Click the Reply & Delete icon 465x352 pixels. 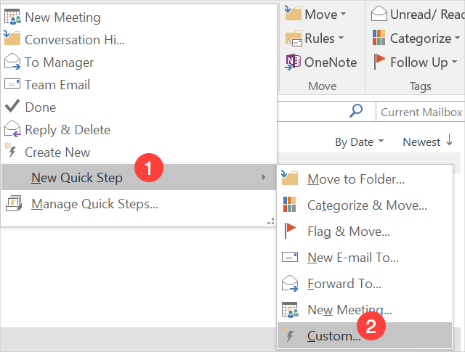pos(12,130)
